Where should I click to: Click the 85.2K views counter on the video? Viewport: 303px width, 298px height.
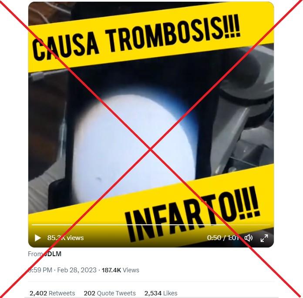point(65,238)
